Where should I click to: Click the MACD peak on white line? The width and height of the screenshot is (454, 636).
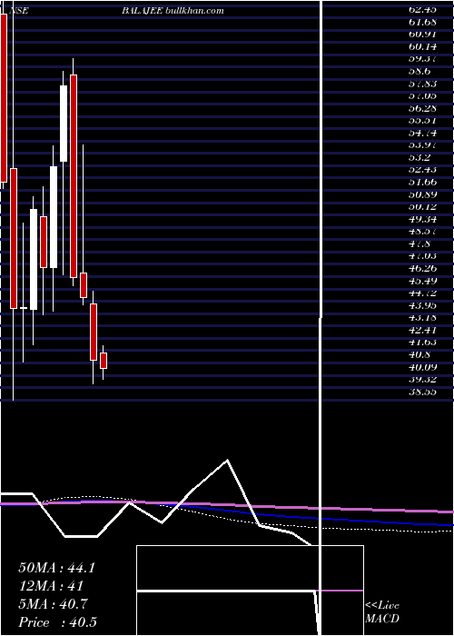227,461
